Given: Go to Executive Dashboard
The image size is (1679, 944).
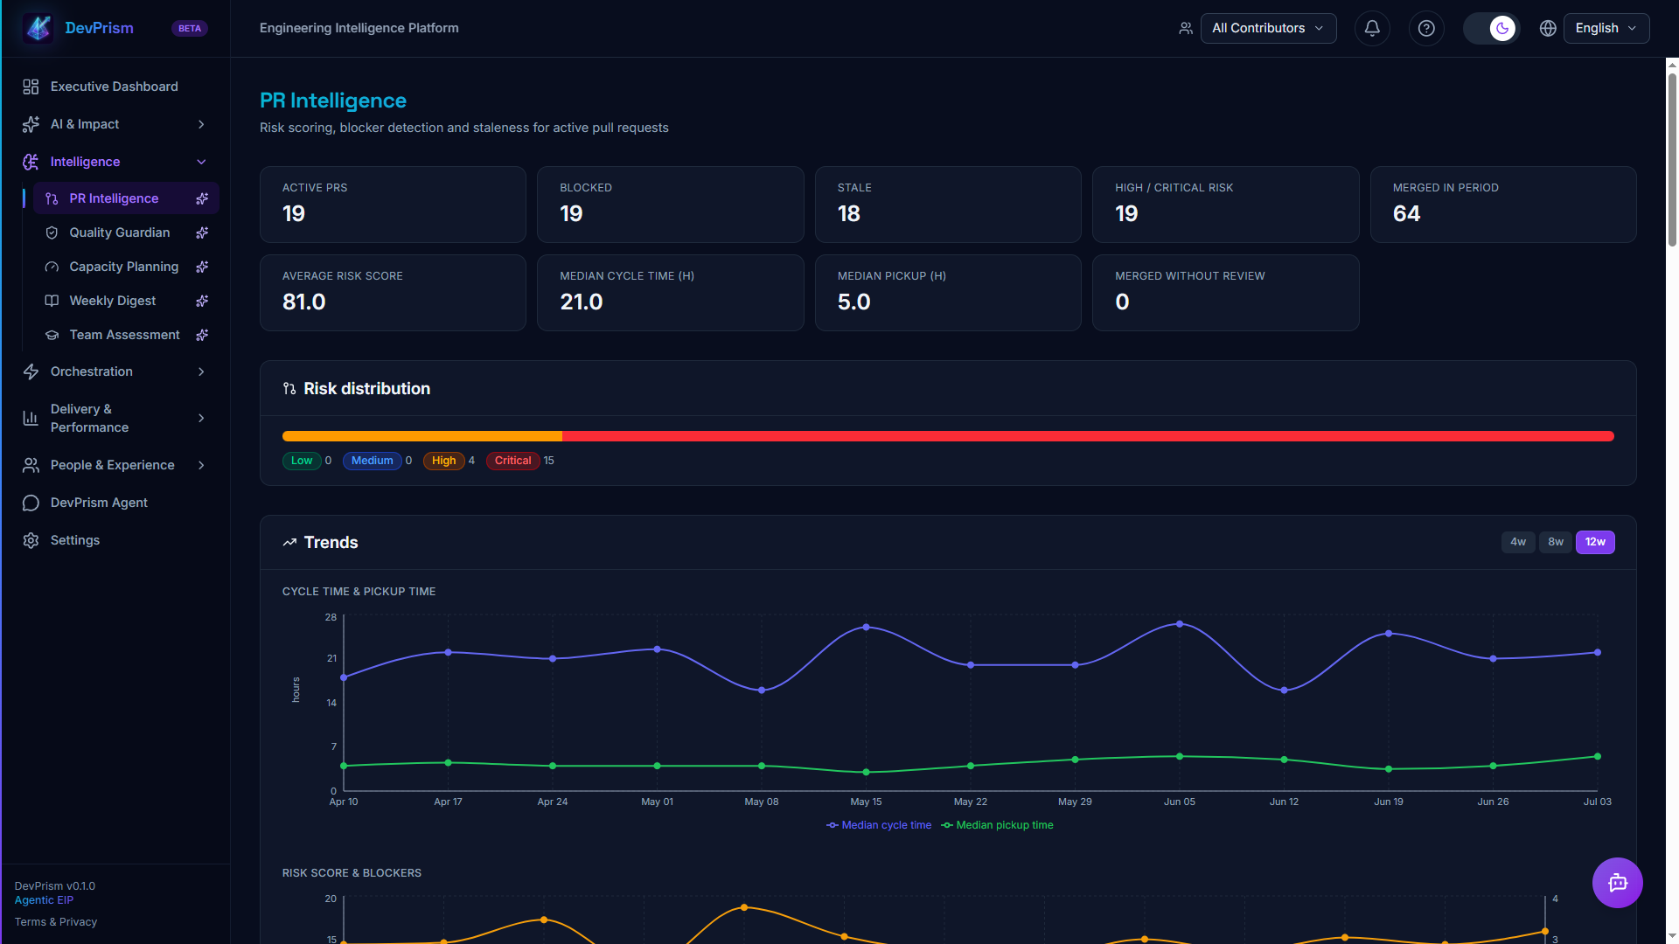Looking at the screenshot, I should [115, 87].
